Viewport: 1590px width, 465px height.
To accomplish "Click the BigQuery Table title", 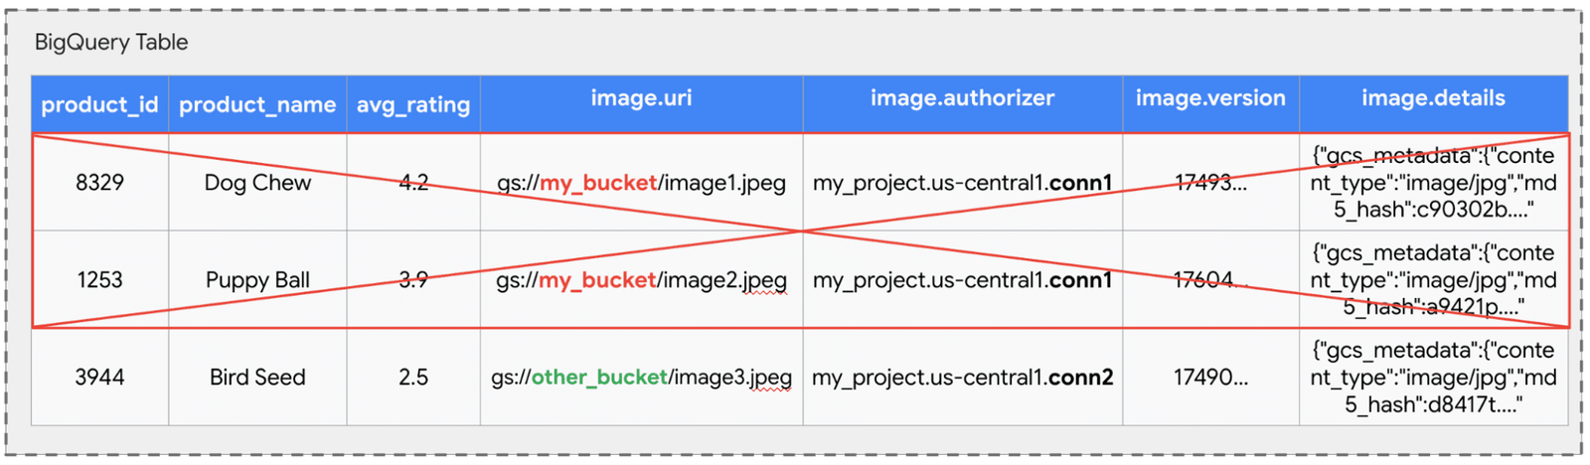I will pos(111,43).
